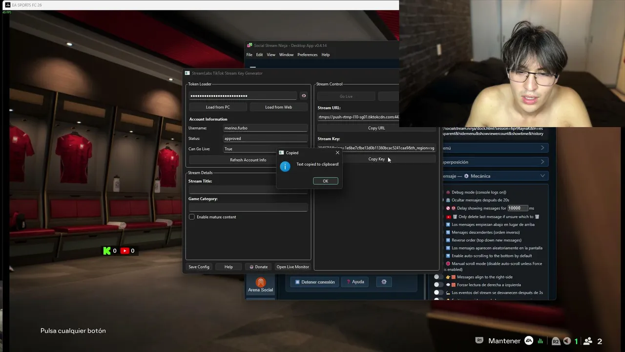Click Help button in StreamLabs generator
Viewport: 625px width, 352px height.
pos(229,267)
